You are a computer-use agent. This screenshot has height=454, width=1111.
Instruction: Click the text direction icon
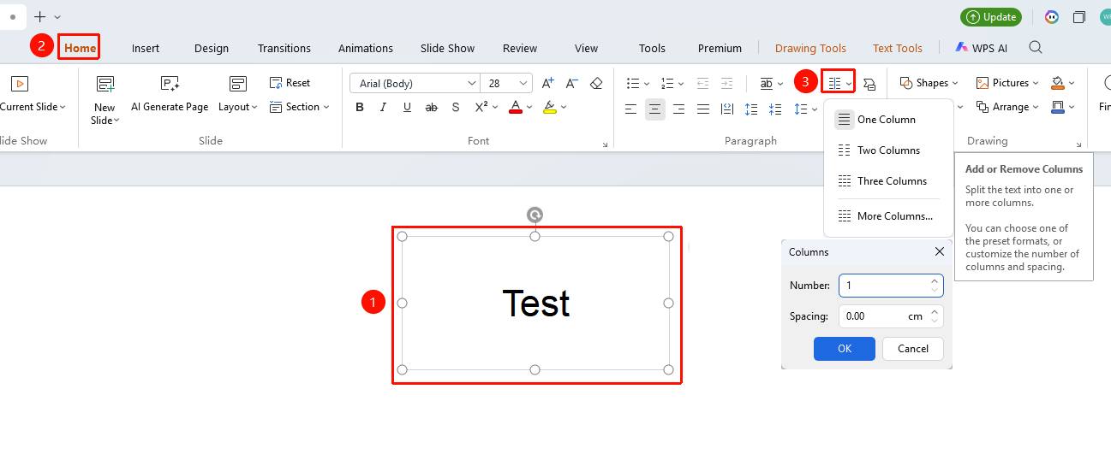(x=767, y=83)
